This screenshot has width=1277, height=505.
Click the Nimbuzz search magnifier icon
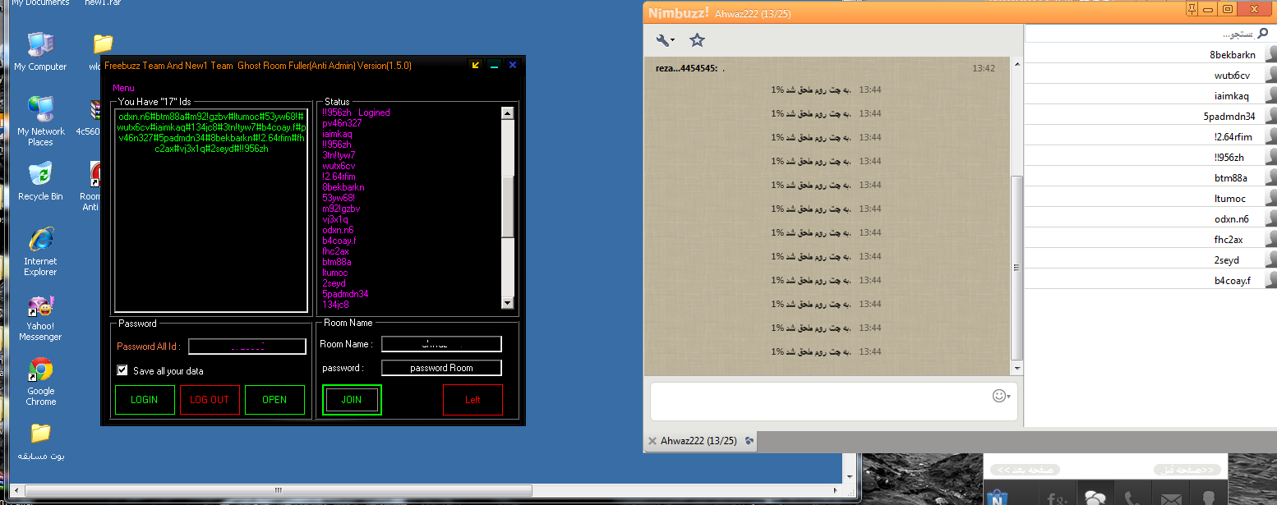click(x=1262, y=34)
